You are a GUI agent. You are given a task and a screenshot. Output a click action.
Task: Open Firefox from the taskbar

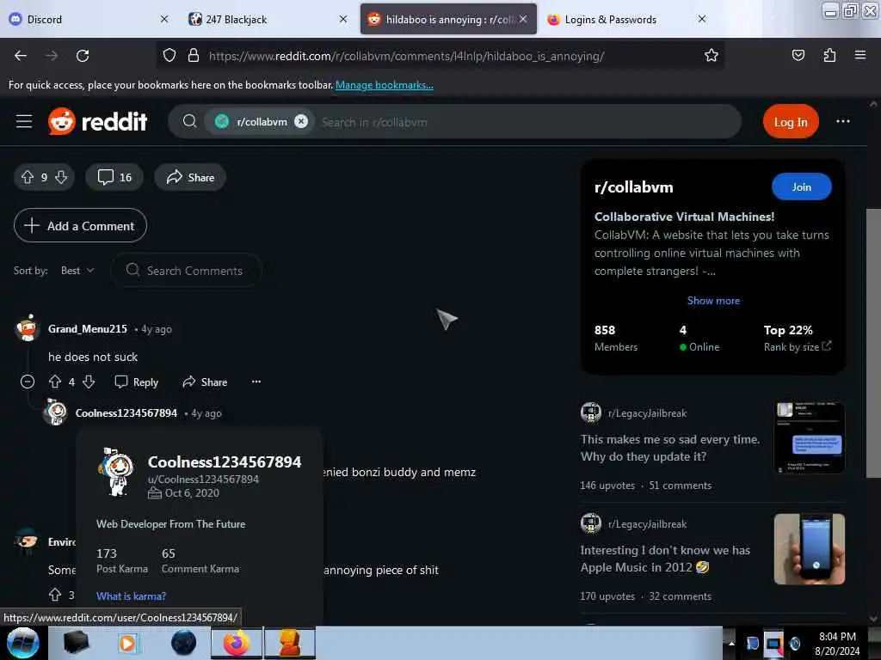pyautogui.click(x=236, y=643)
